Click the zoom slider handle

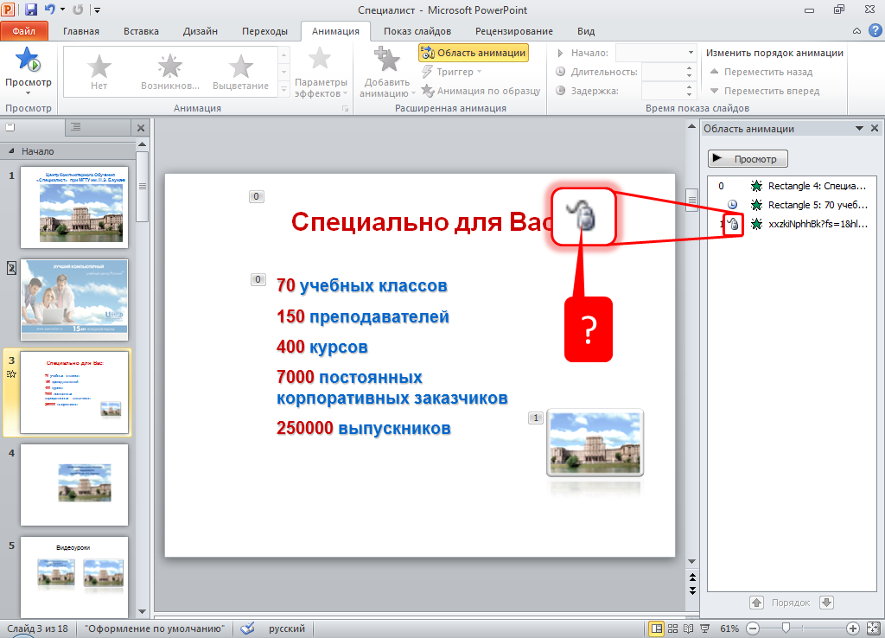click(x=786, y=628)
